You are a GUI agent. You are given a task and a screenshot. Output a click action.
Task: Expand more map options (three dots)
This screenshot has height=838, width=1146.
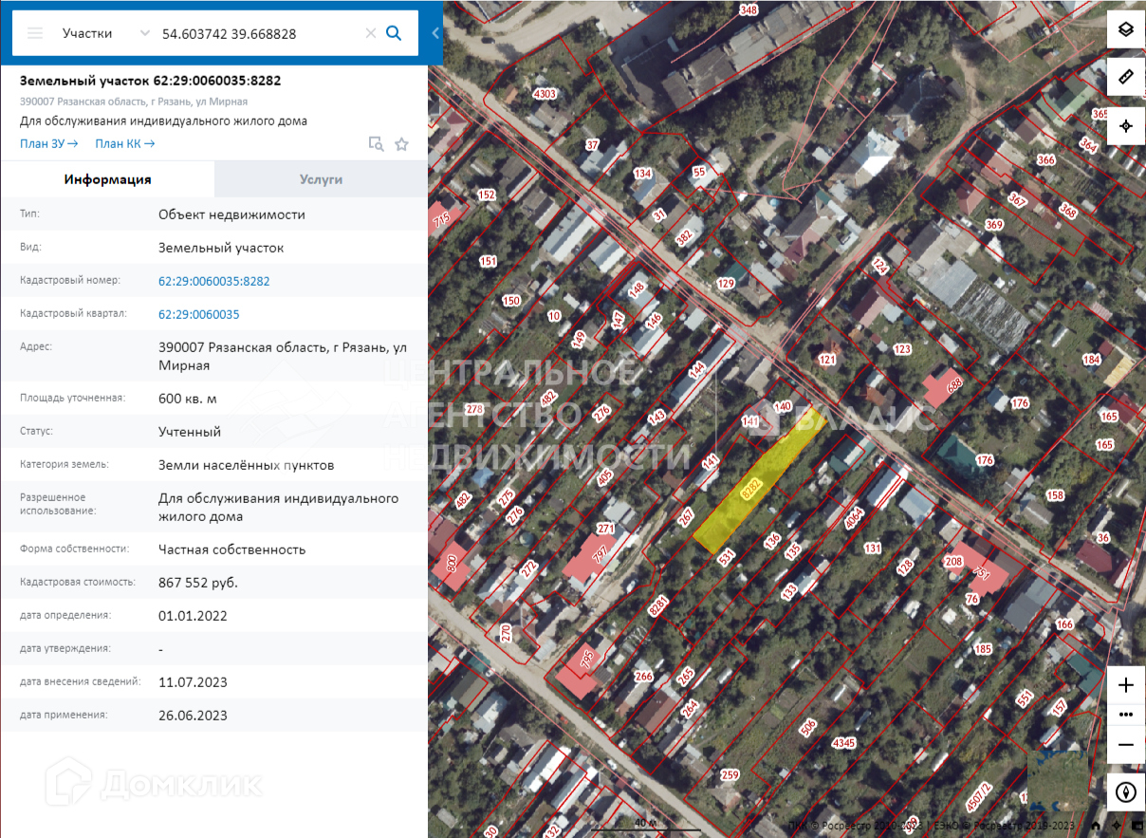(x=1125, y=715)
